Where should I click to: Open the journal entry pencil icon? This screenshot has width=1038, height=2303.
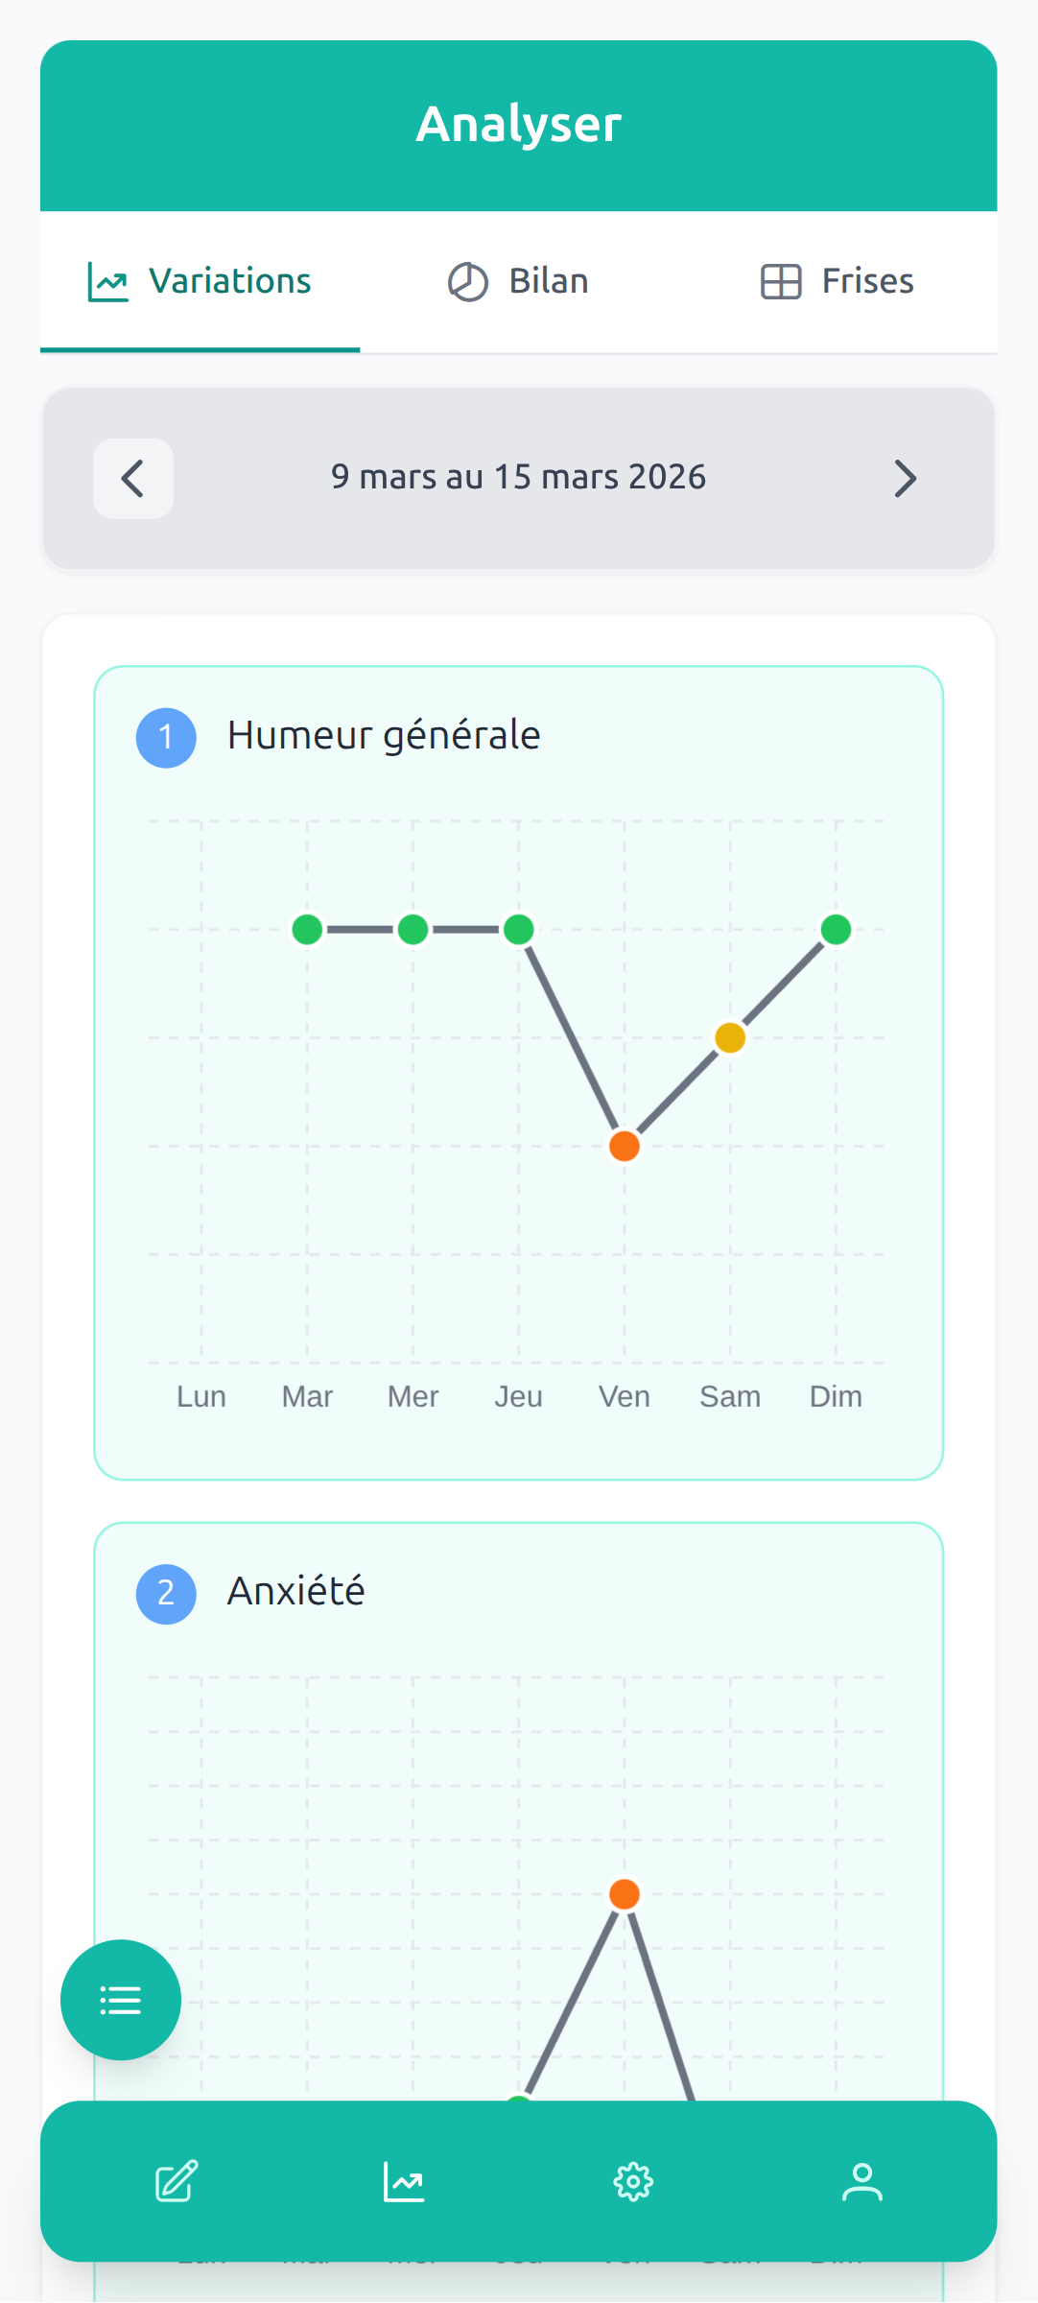click(175, 2181)
